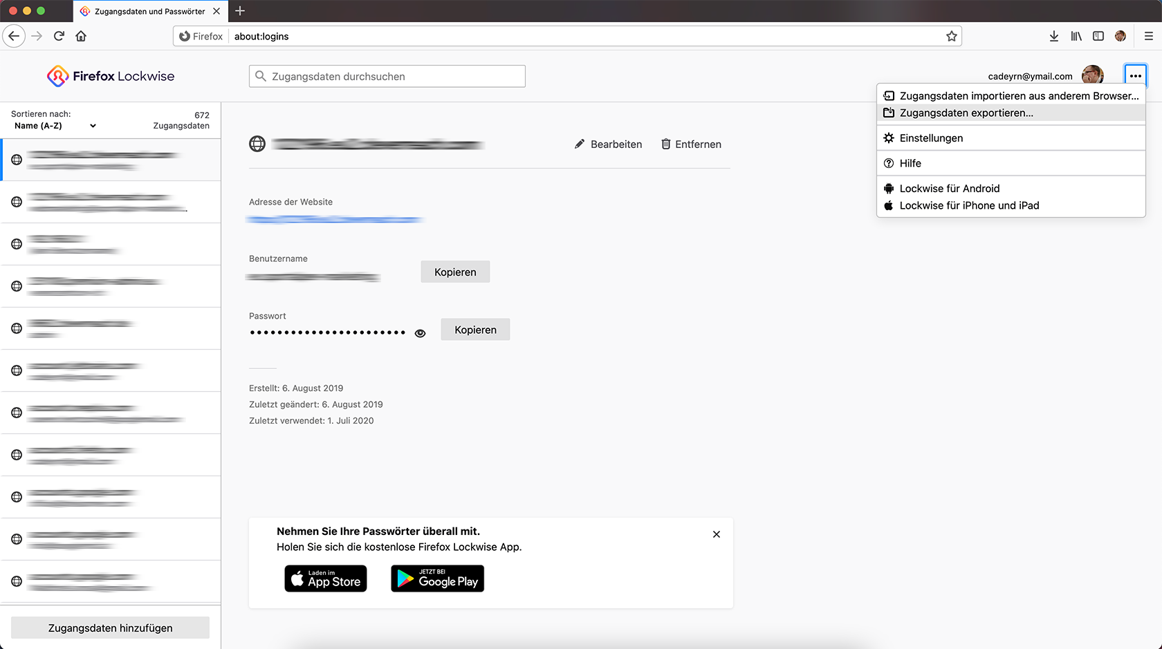Open the Firefox hamburger menu
Viewport: 1162px width, 649px height.
point(1148,36)
